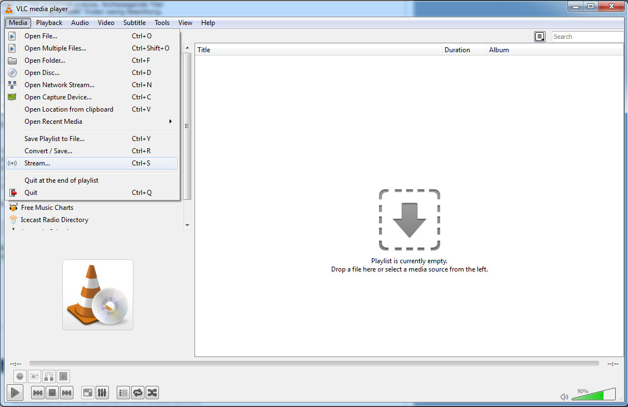Viewport: 628px width, 407px height.
Task: Choose Open Capture Device entry
Action: click(x=92, y=97)
